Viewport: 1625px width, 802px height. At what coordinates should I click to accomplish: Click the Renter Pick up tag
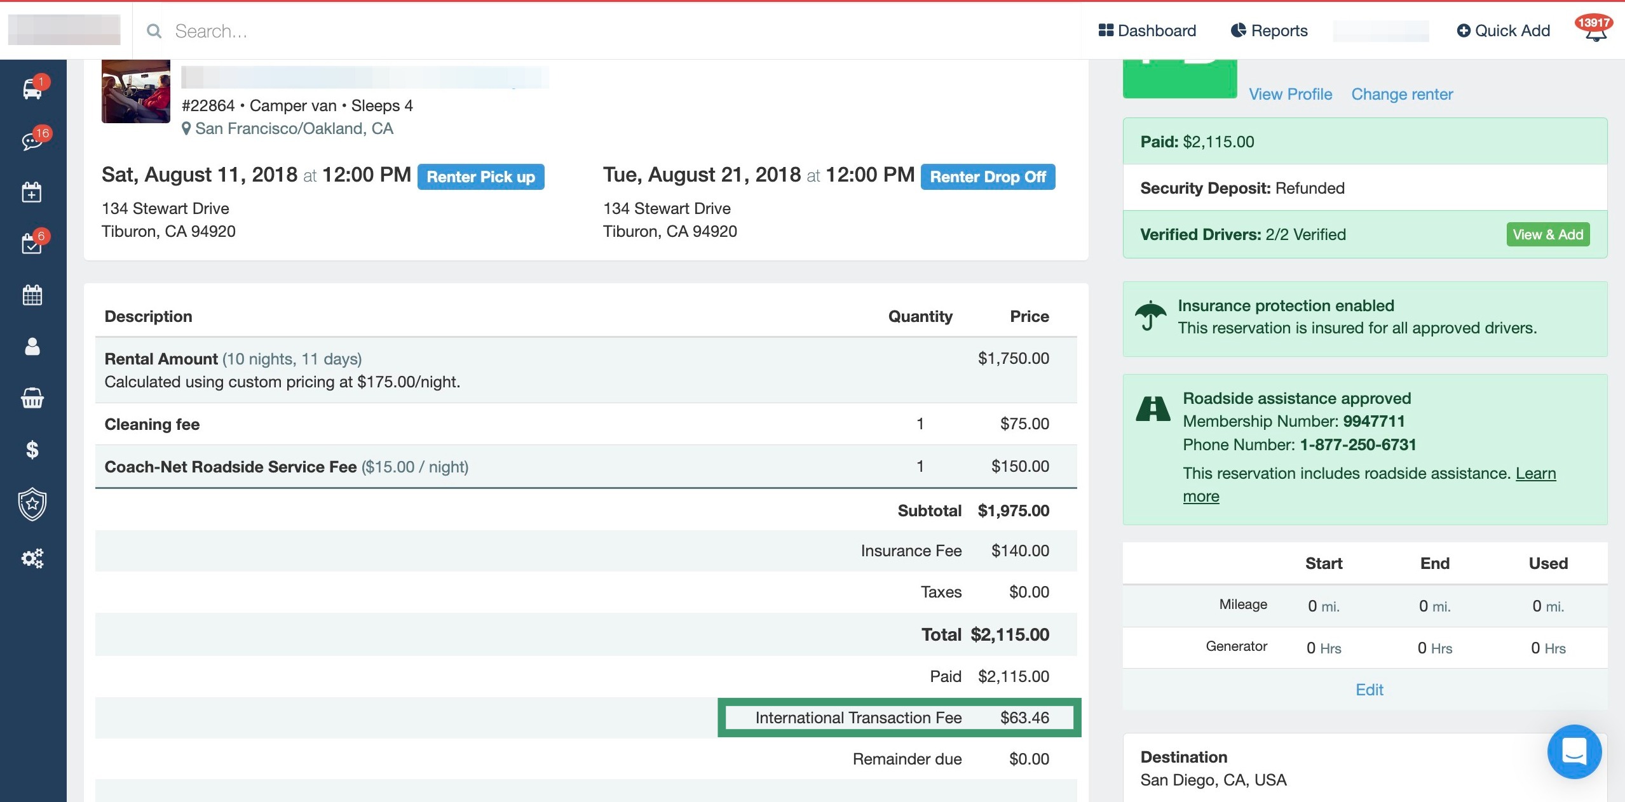click(x=480, y=176)
